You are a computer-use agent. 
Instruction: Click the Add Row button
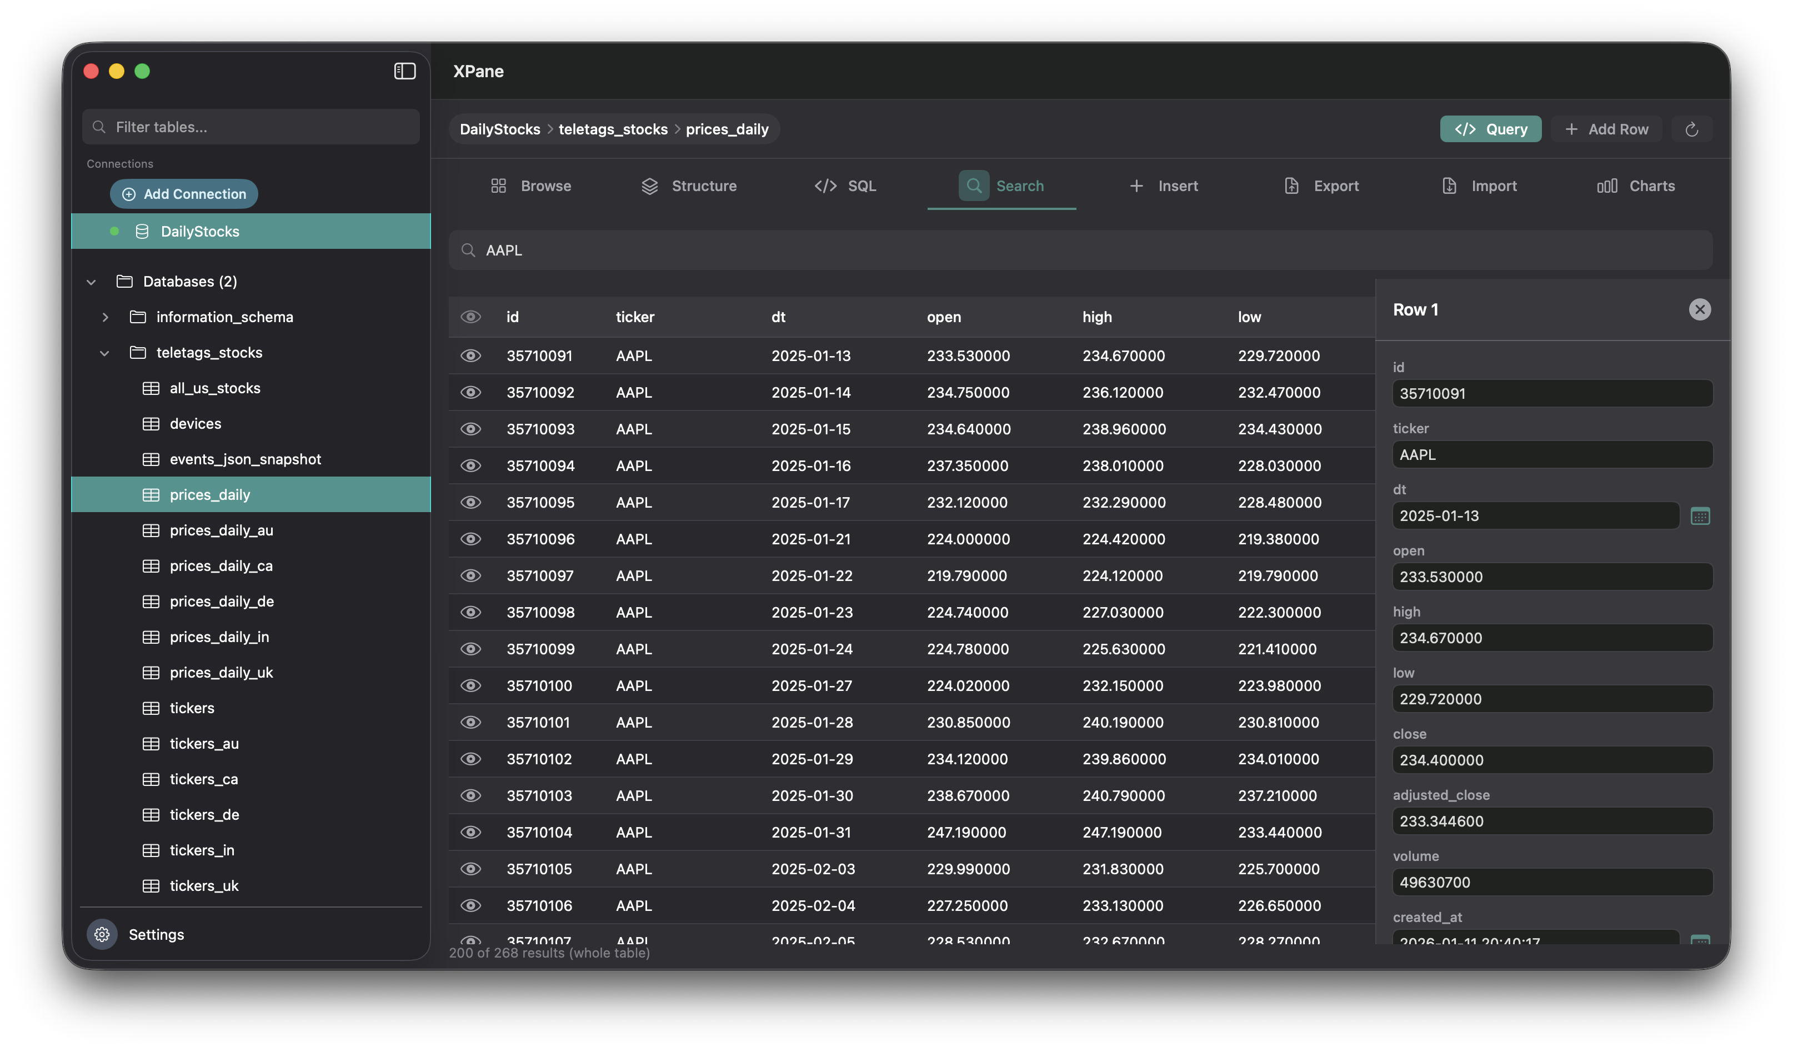click(x=1606, y=129)
